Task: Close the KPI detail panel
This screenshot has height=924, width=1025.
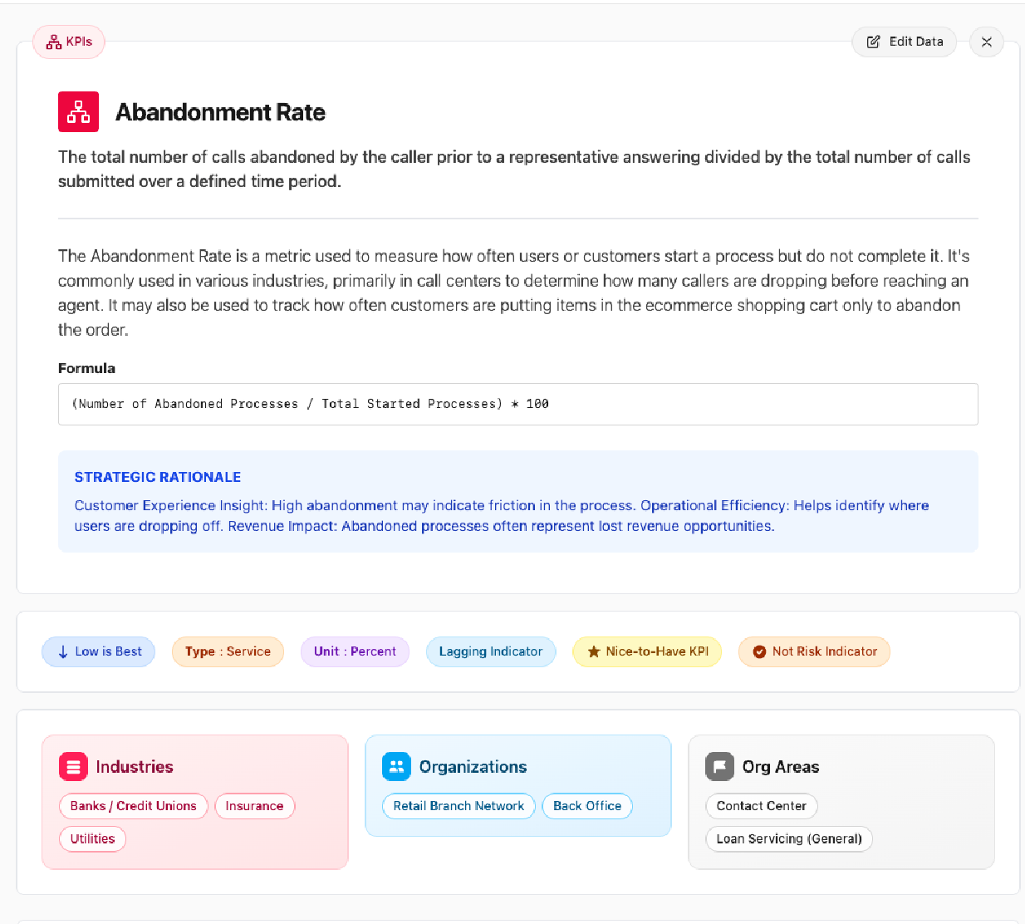Action: 986,42
